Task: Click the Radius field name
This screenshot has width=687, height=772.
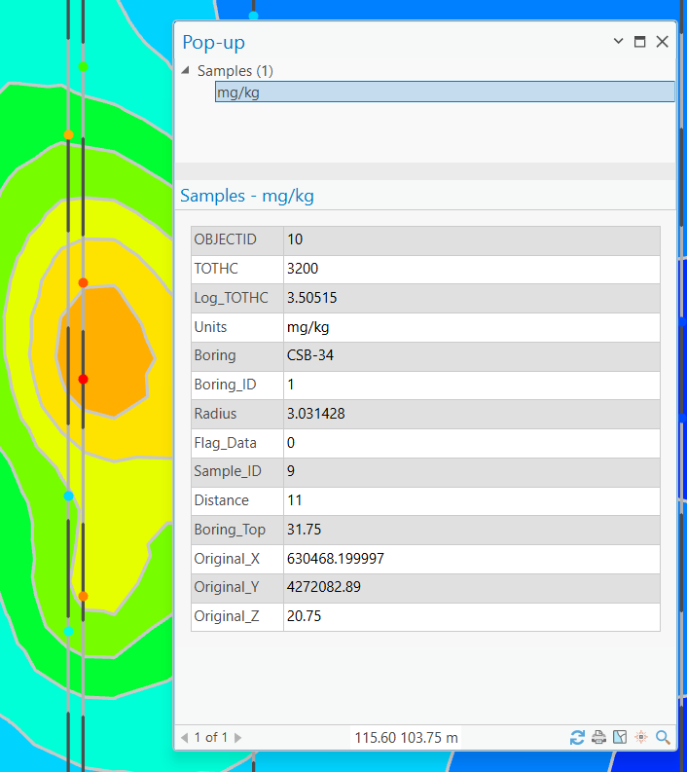Action: [215, 414]
